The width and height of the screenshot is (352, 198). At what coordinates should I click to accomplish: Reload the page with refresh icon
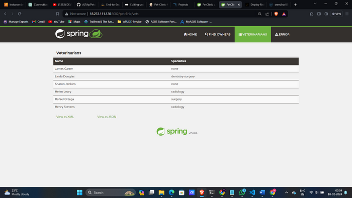point(20,14)
